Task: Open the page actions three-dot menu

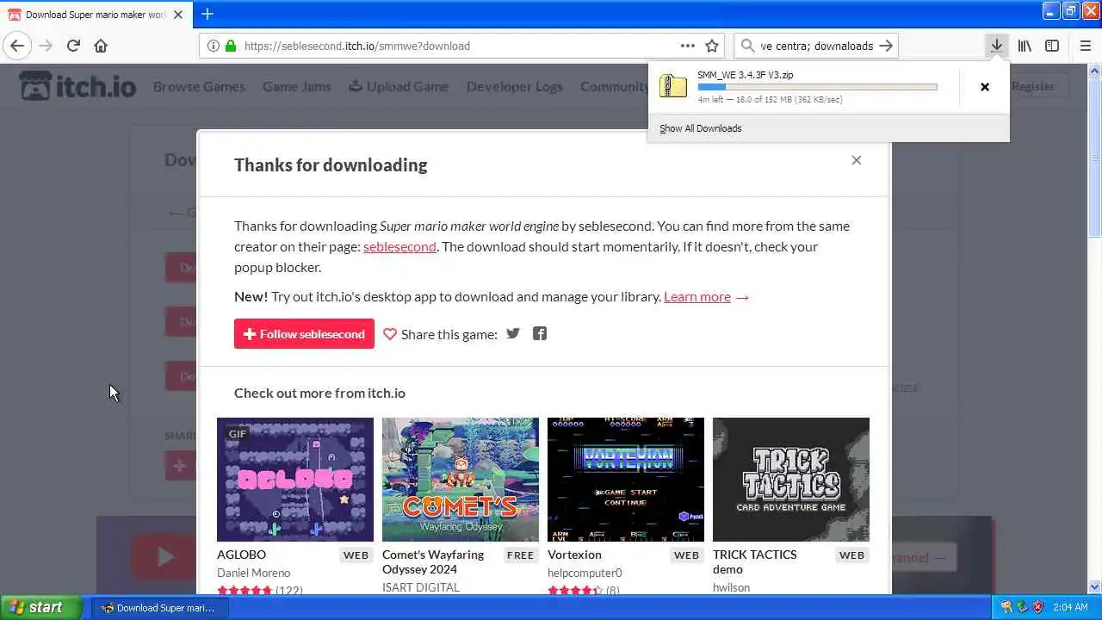Action: (x=687, y=46)
